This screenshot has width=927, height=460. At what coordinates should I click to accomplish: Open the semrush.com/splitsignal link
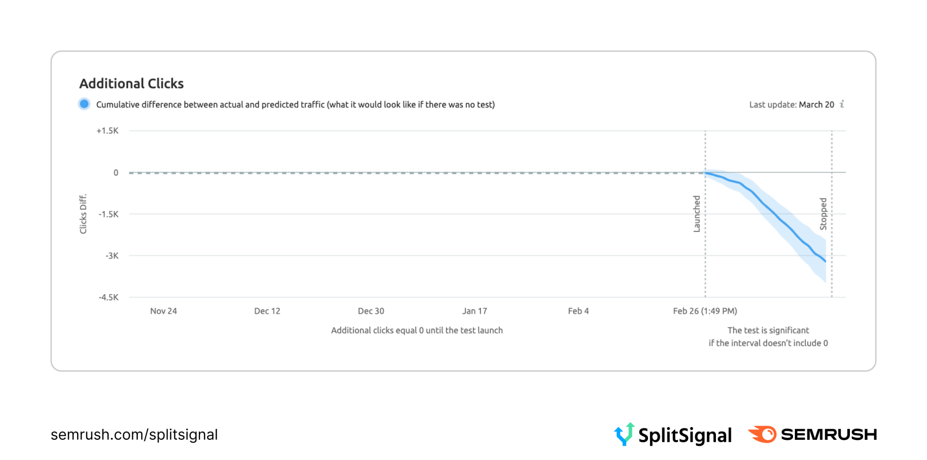point(134,435)
